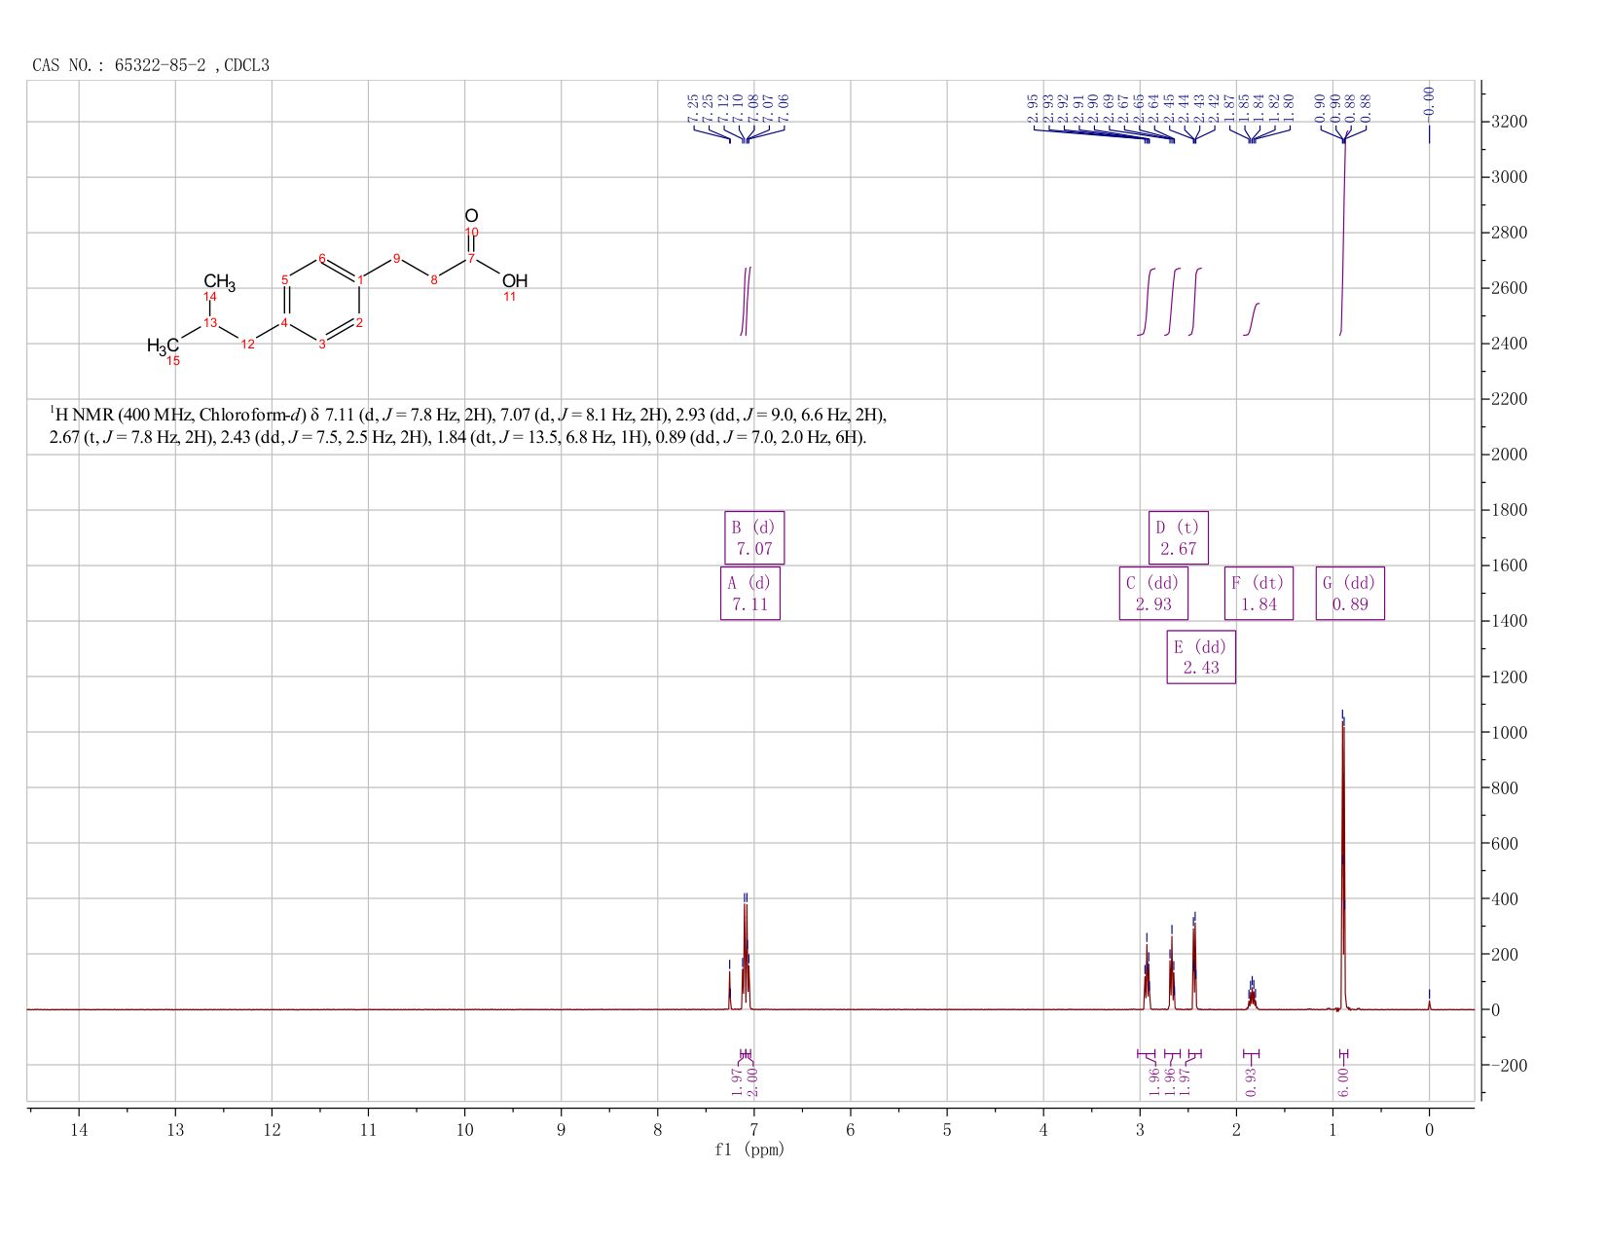Select the multiplet box D (t) 2.67
This screenshot has width=1606, height=1241.
[1178, 537]
